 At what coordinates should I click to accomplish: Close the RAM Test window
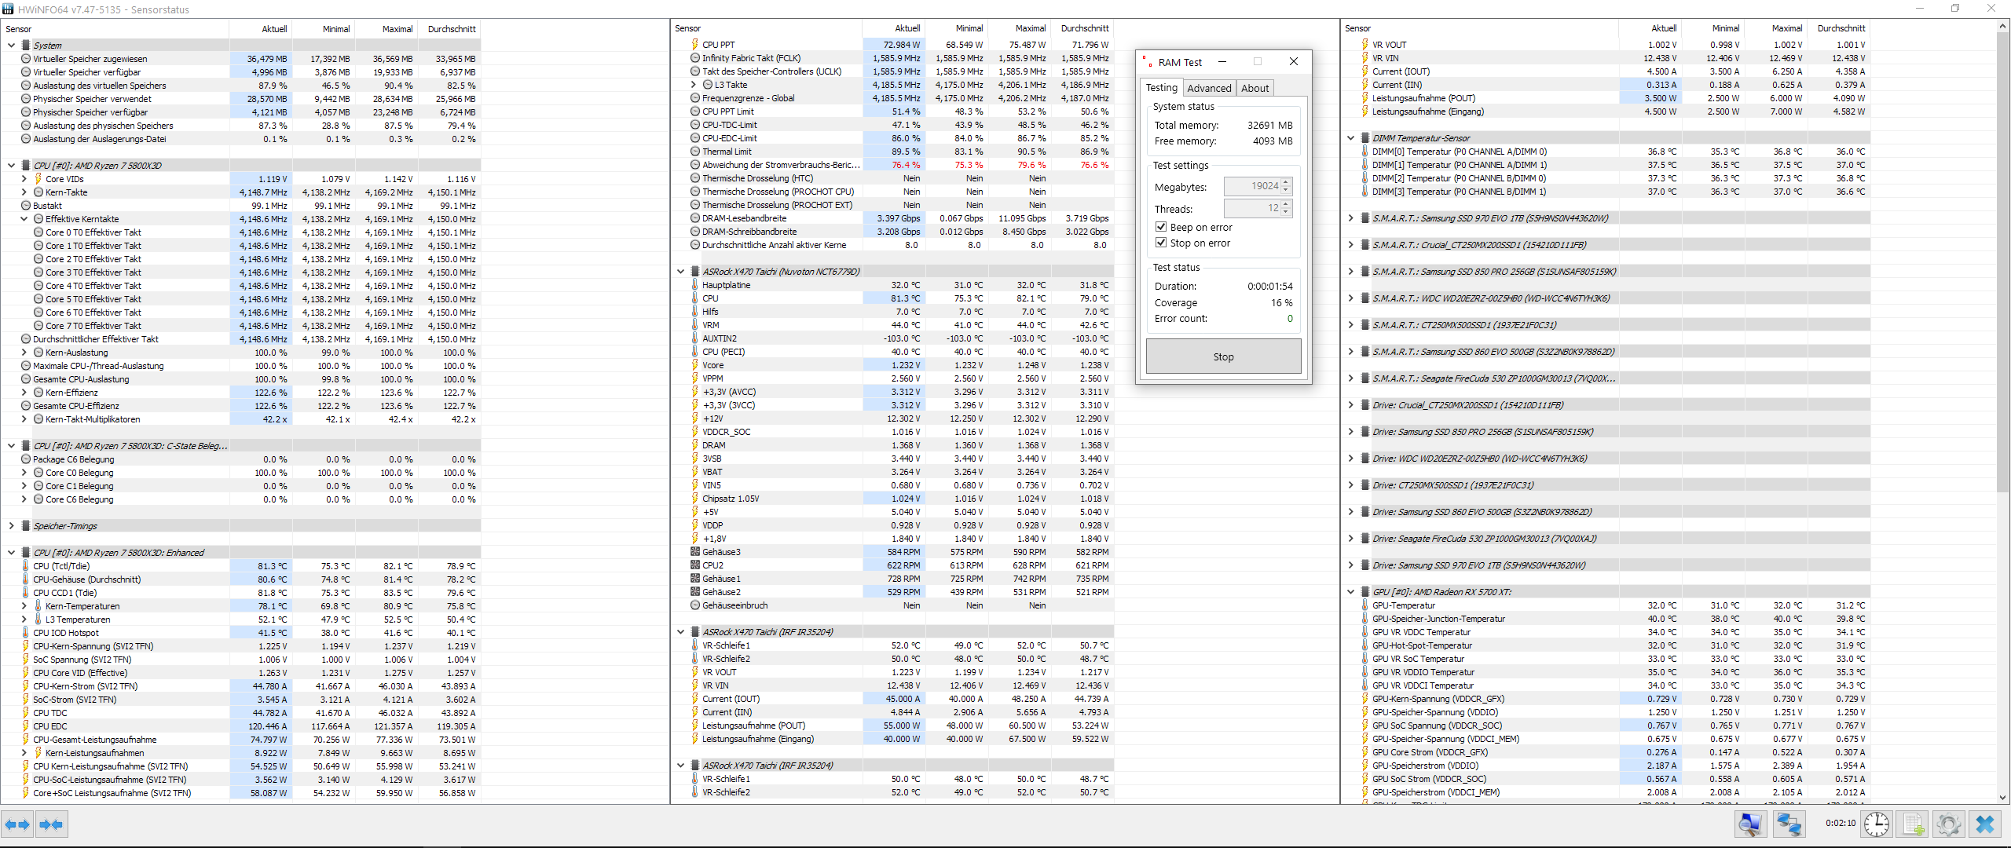point(1293,61)
